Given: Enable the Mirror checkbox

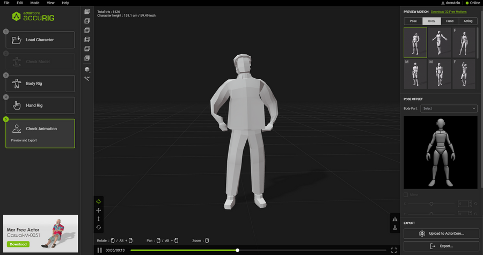Looking at the screenshot, I should click(x=406, y=194).
